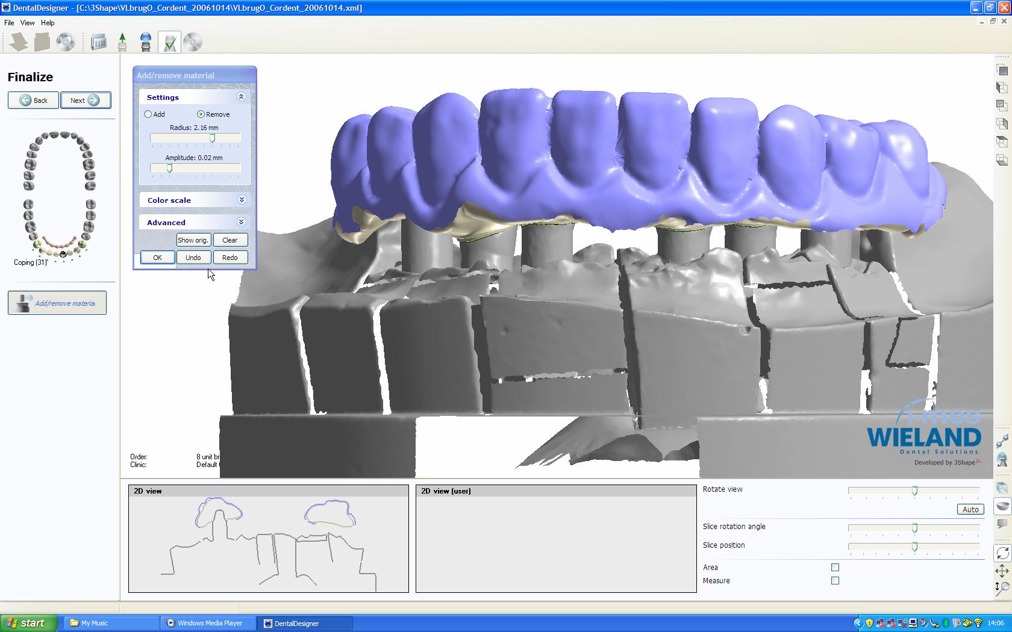Select the Add radio button
The image size is (1012, 632).
[148, 114]
